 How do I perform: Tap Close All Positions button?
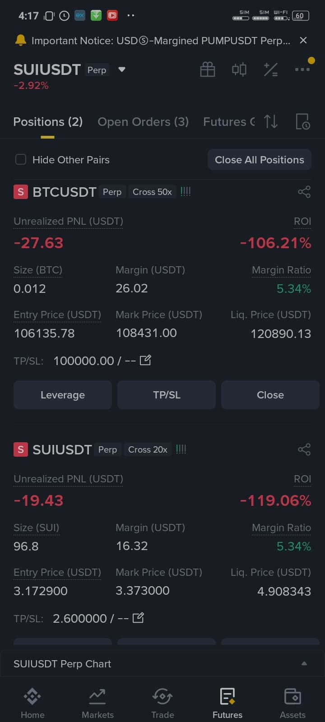260,160
